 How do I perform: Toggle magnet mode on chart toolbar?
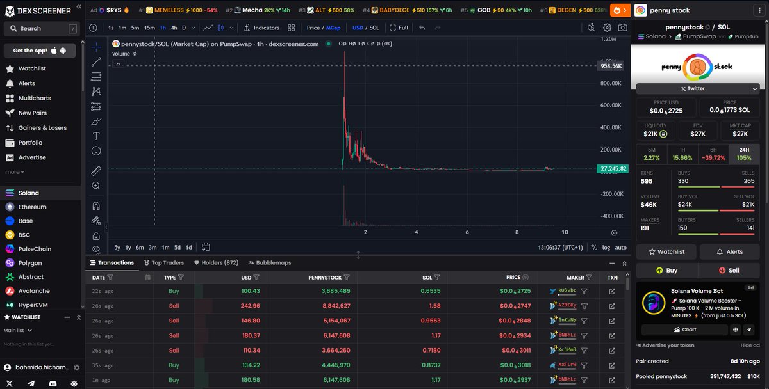[96, 206]
